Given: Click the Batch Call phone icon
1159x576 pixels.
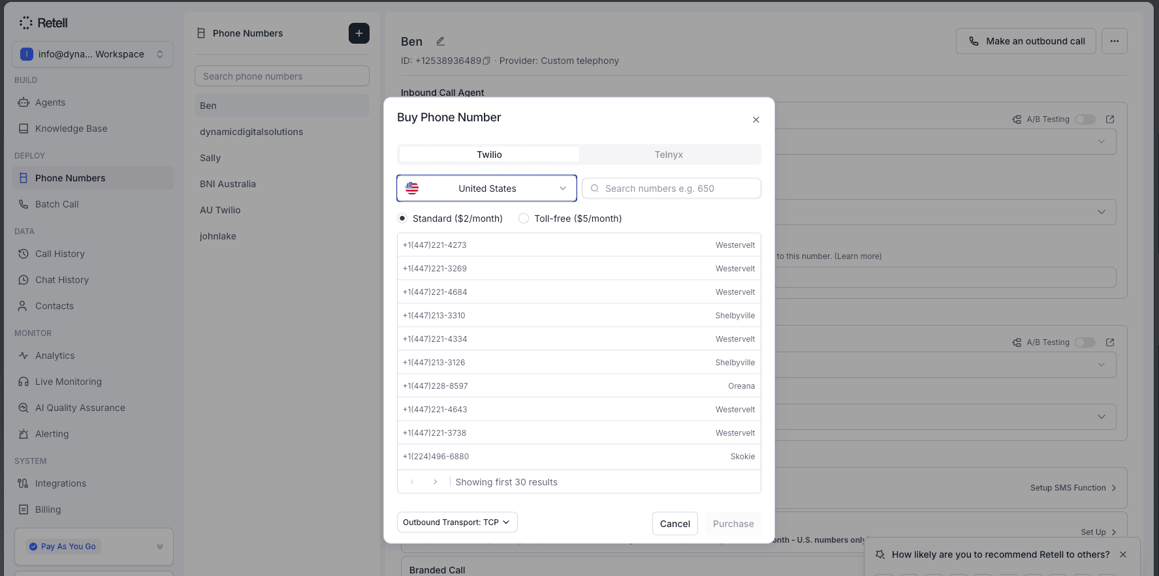Looking at the screenshot, I should pos(24,204).
